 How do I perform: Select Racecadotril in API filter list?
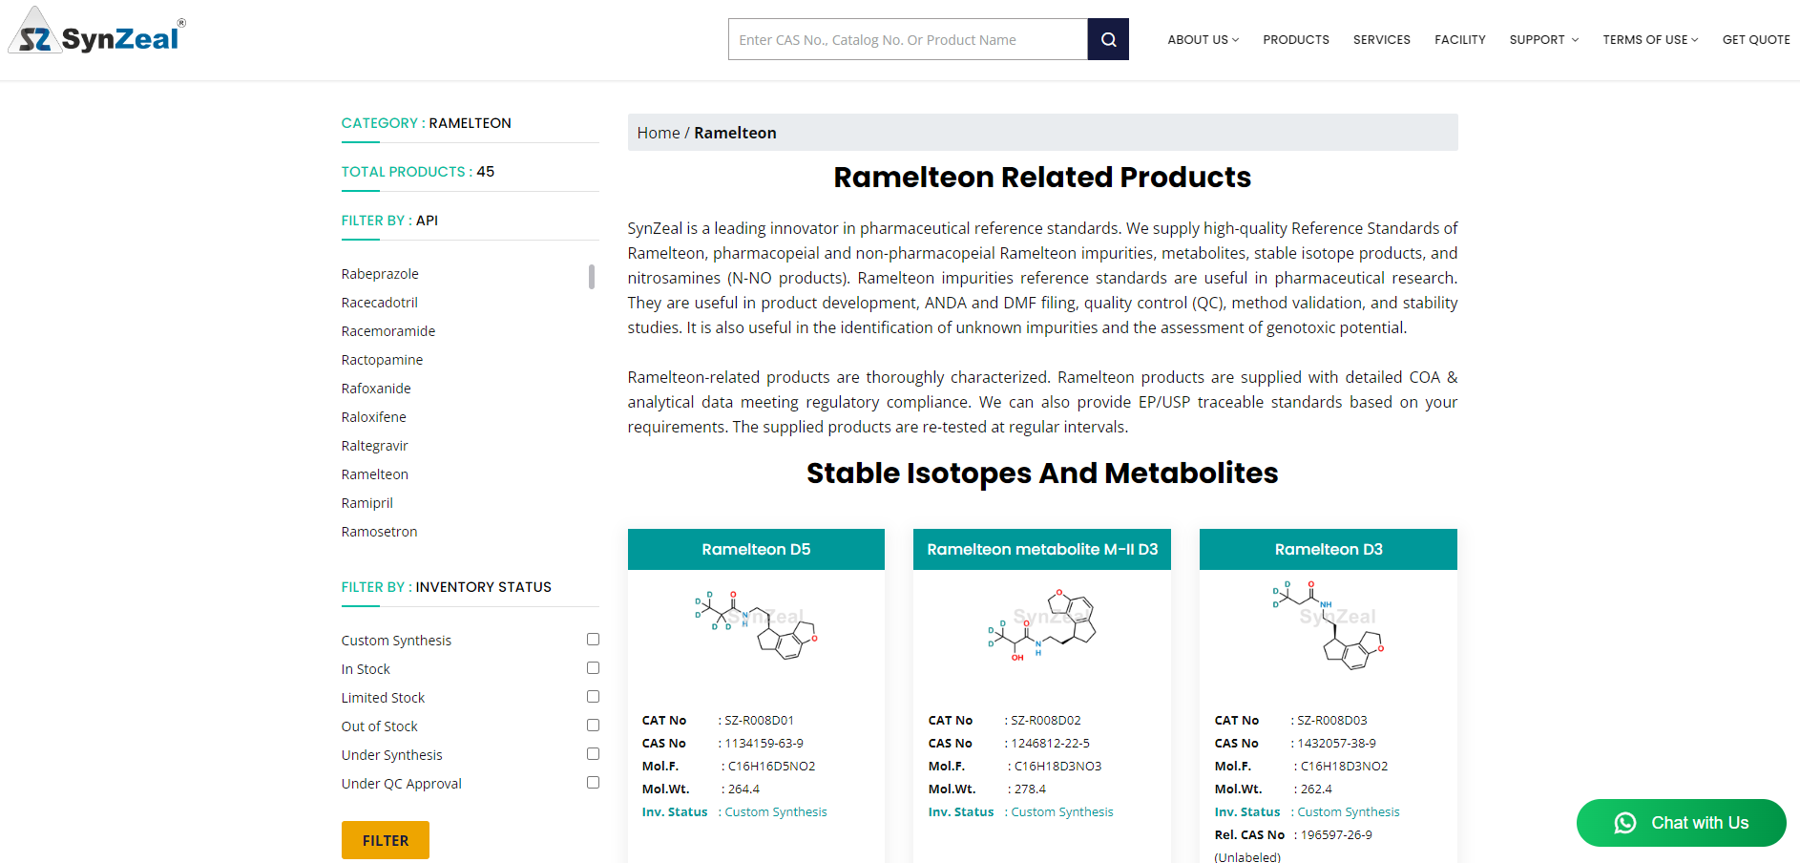tap(380, 303)
